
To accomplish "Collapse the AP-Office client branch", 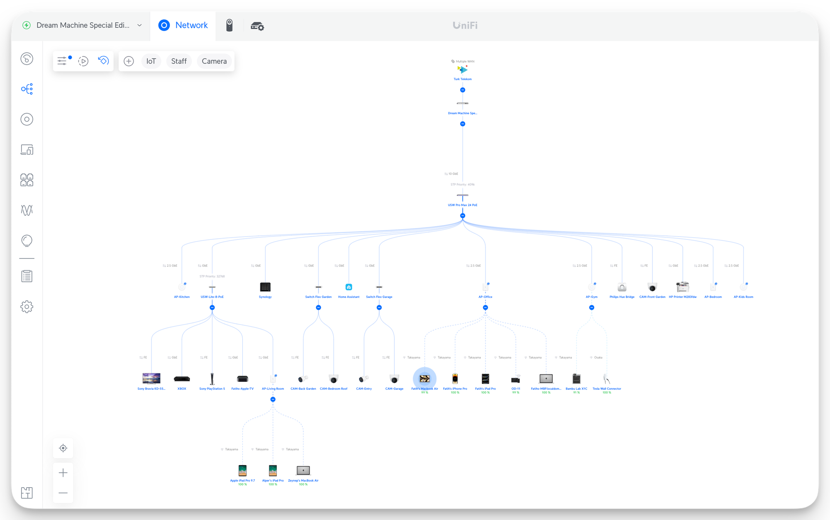I will click(x=485, y=308).
